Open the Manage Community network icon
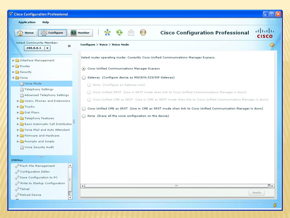290x218 pixels. coord(108,32)
